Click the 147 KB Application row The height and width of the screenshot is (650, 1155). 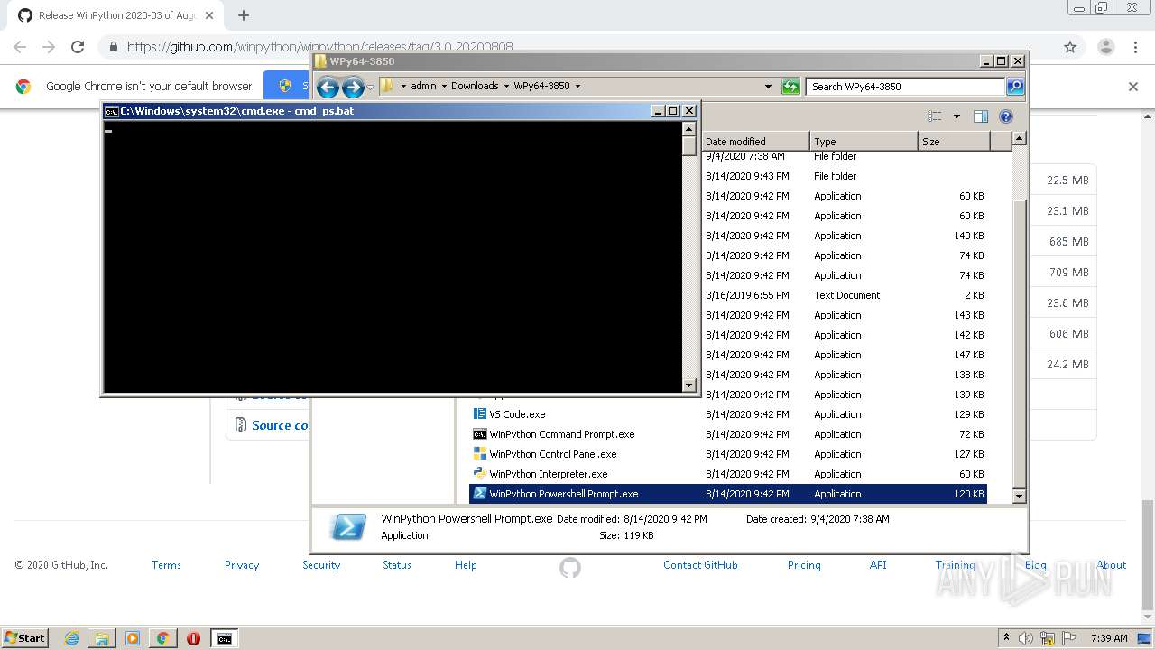tap(845, 355)
